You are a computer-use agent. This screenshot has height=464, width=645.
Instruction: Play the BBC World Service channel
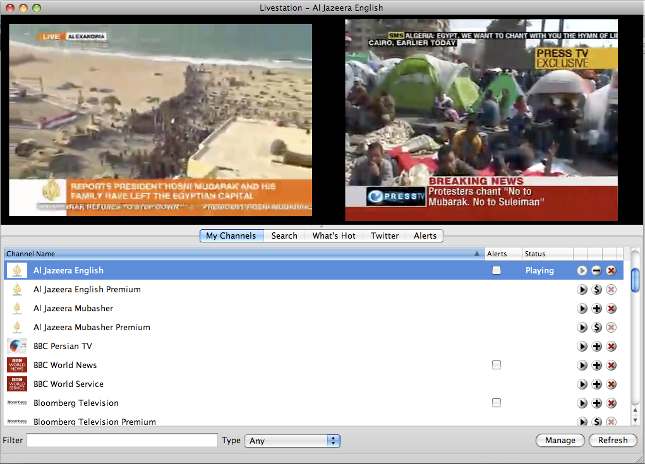click(582, 384)
